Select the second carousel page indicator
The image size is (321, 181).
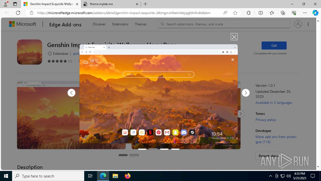point(134,155)
